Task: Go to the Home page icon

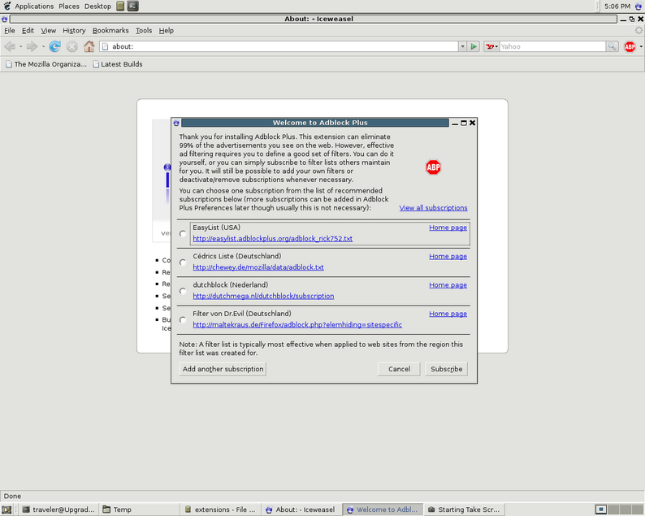Action: 89,46
